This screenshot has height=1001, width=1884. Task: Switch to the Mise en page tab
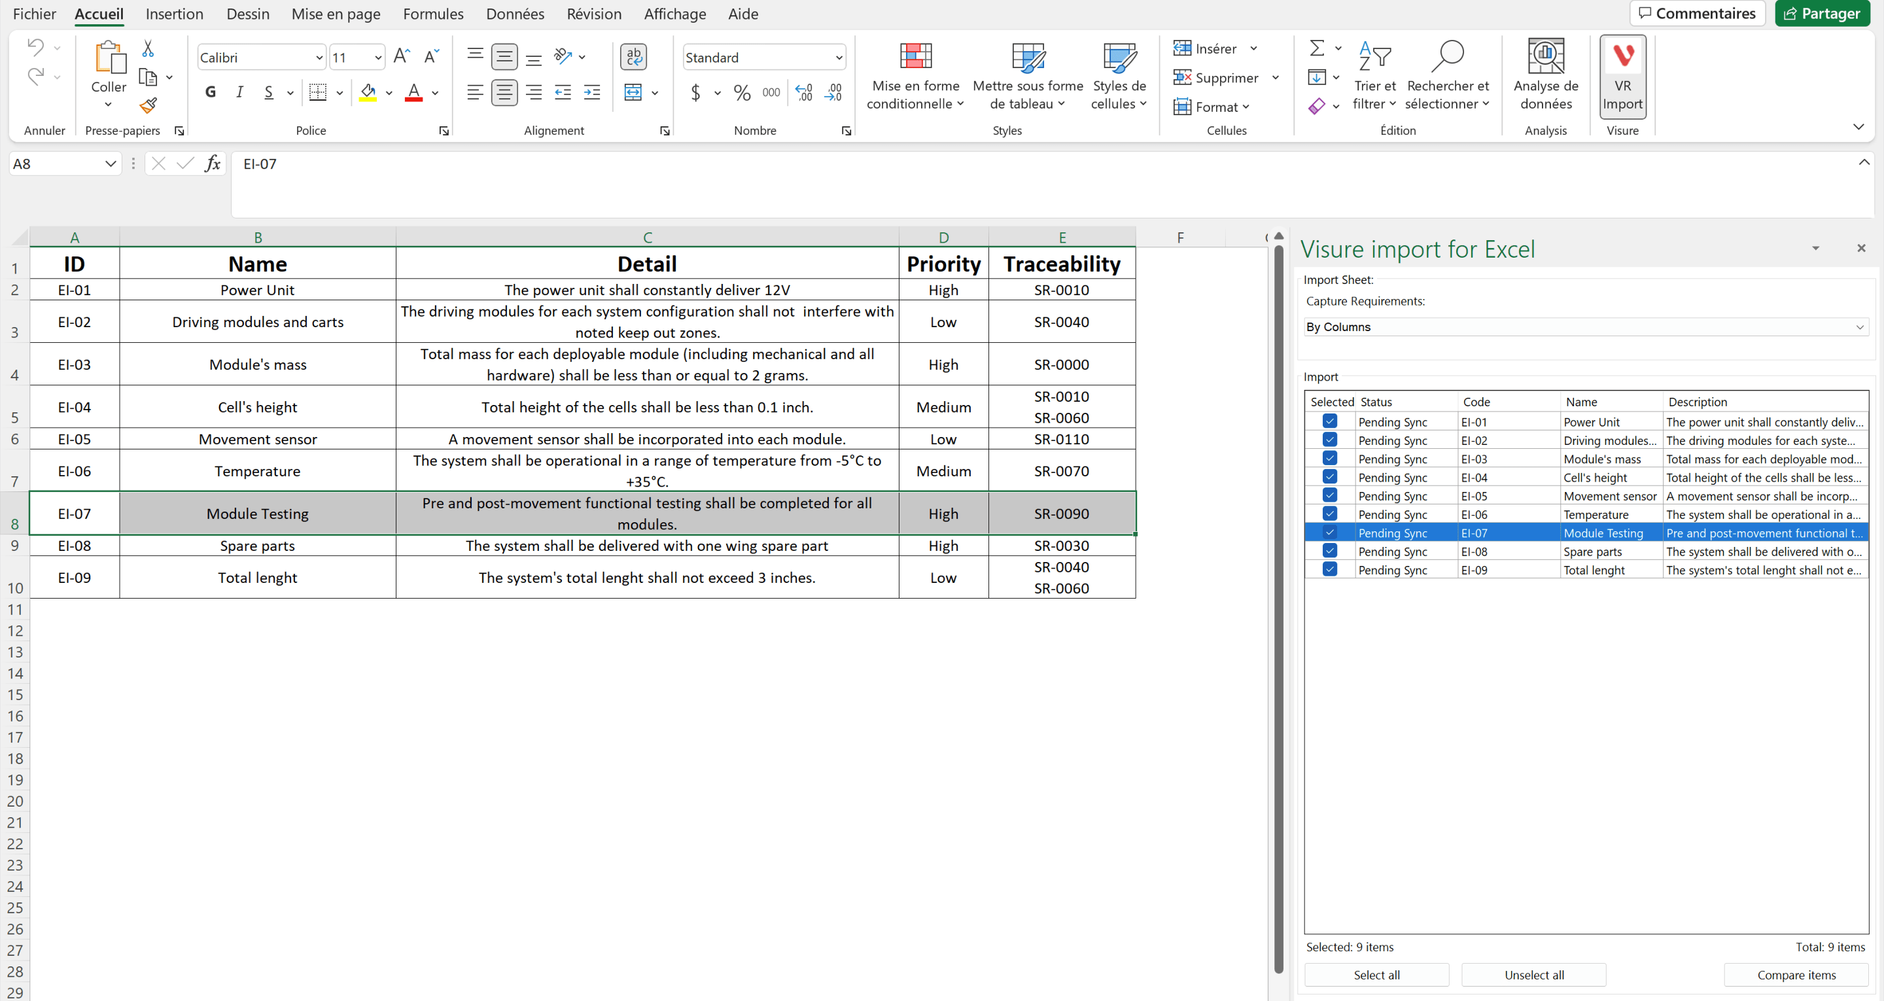pos(336,14)
